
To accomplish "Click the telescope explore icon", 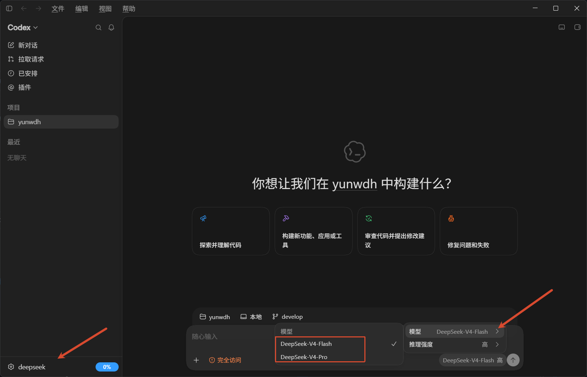I will point(203,218).
